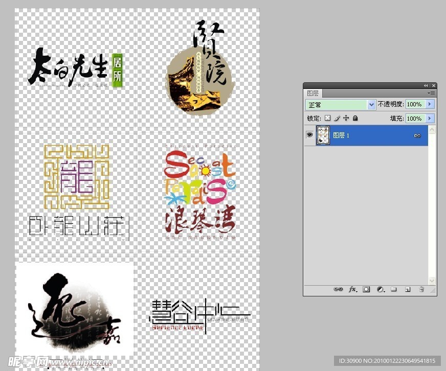Open the layers panel options menu
This screenshot has width=446, height=371.
click(432, 94)
